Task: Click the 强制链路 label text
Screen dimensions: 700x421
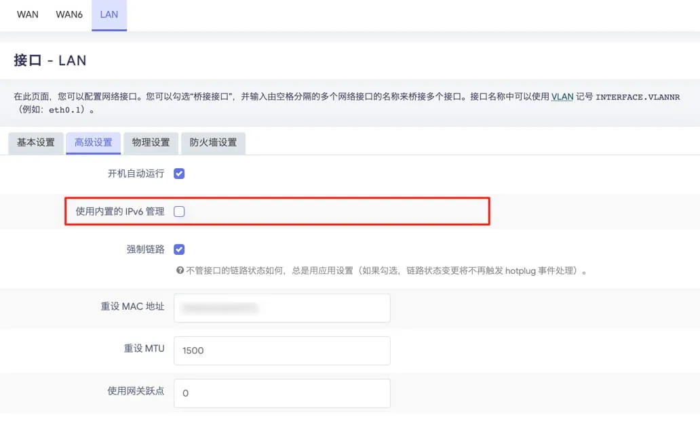Action: click(146, 249)
